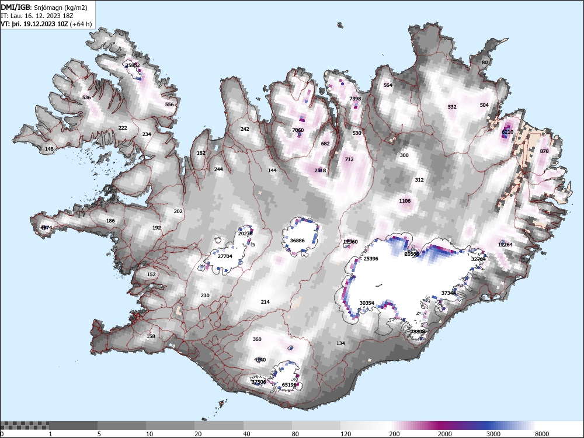Click the 4140 value label
The image size is (584, 438).
point(260,360)
